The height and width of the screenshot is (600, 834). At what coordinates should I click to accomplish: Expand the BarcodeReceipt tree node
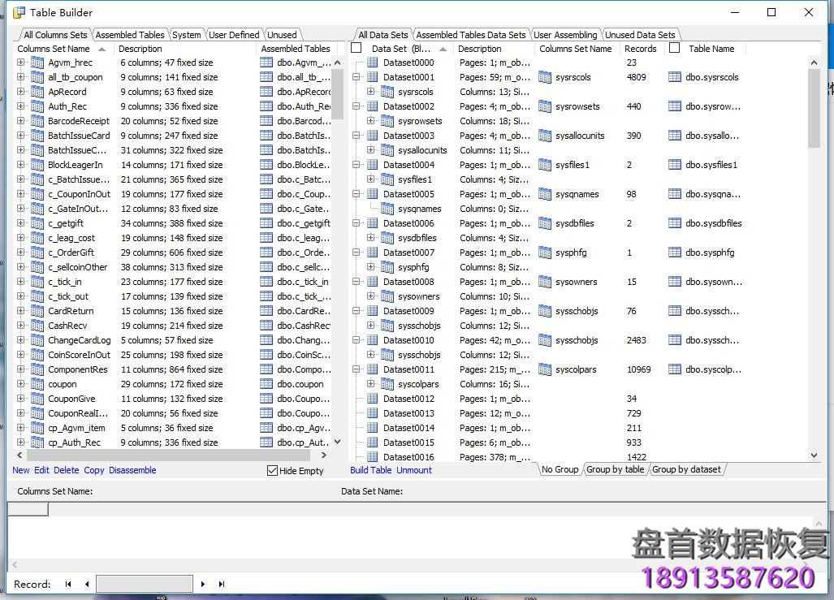click(x=21, y=121)
